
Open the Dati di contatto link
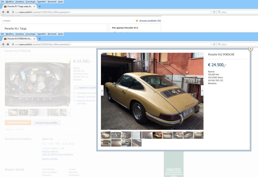[50, 159]
